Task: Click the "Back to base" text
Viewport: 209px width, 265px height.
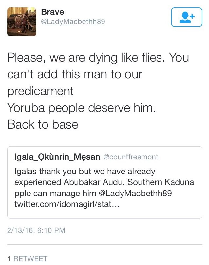Action: (x=43, y=125)
